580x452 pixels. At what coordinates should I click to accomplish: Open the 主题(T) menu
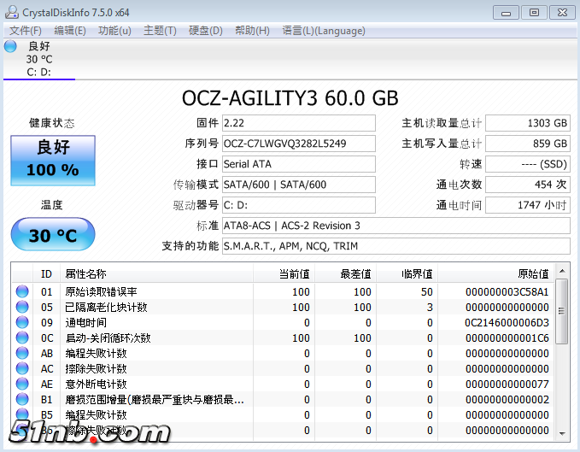point(160,31)
